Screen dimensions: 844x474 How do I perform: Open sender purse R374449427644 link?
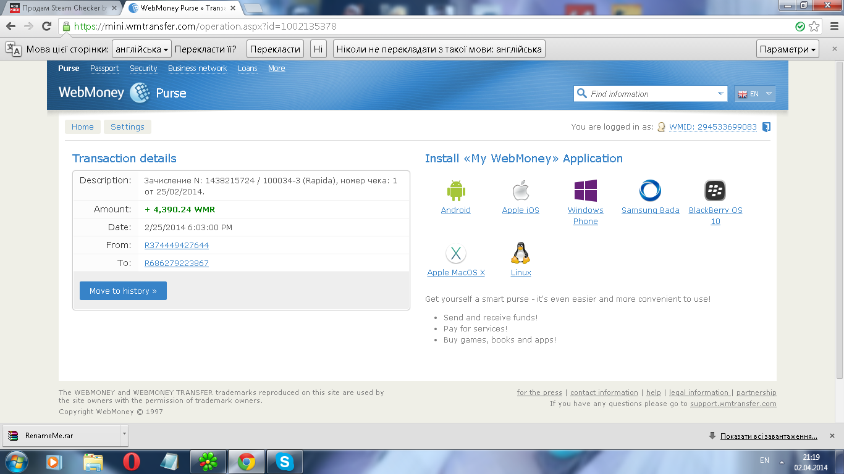pos(177,246)
